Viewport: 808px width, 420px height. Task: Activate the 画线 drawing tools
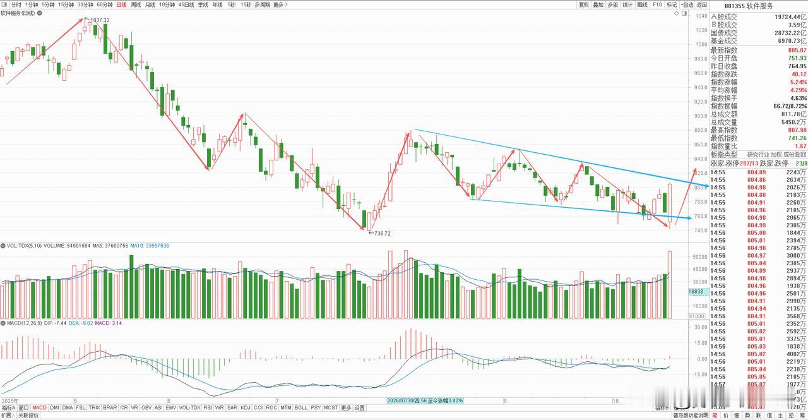[643, 4]
